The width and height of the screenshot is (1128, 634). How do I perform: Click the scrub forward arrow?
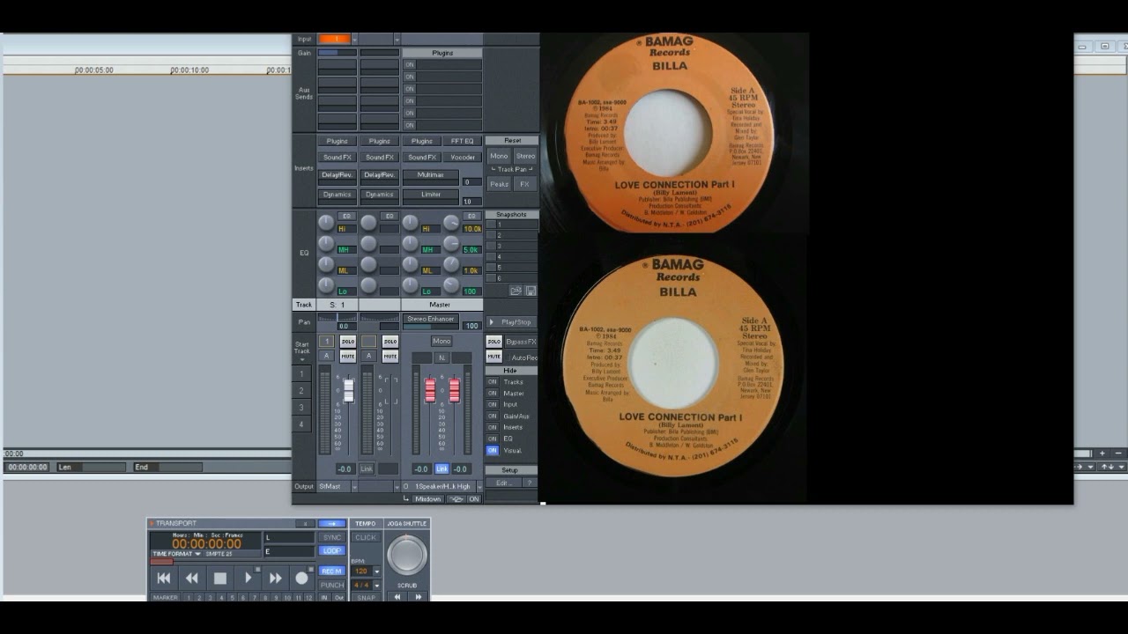418,596
